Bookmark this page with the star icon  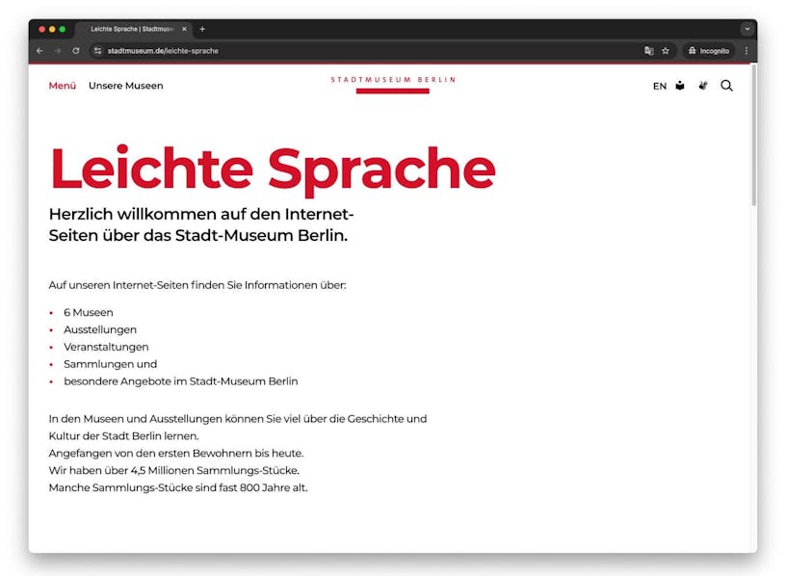click(666, 51)
